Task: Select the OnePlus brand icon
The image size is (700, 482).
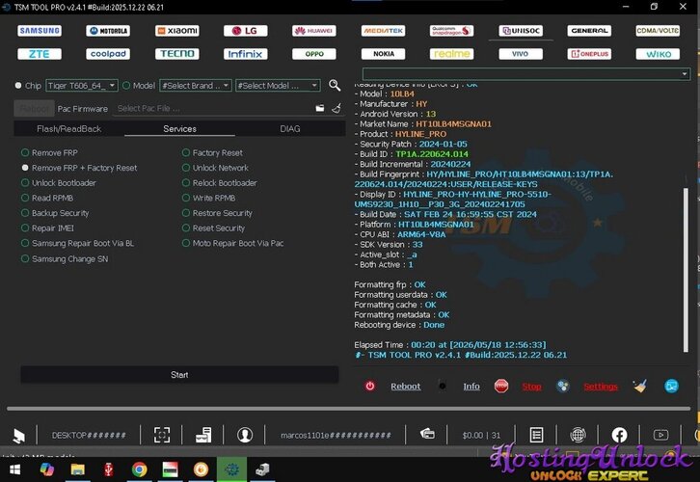Action: (589, 54)
